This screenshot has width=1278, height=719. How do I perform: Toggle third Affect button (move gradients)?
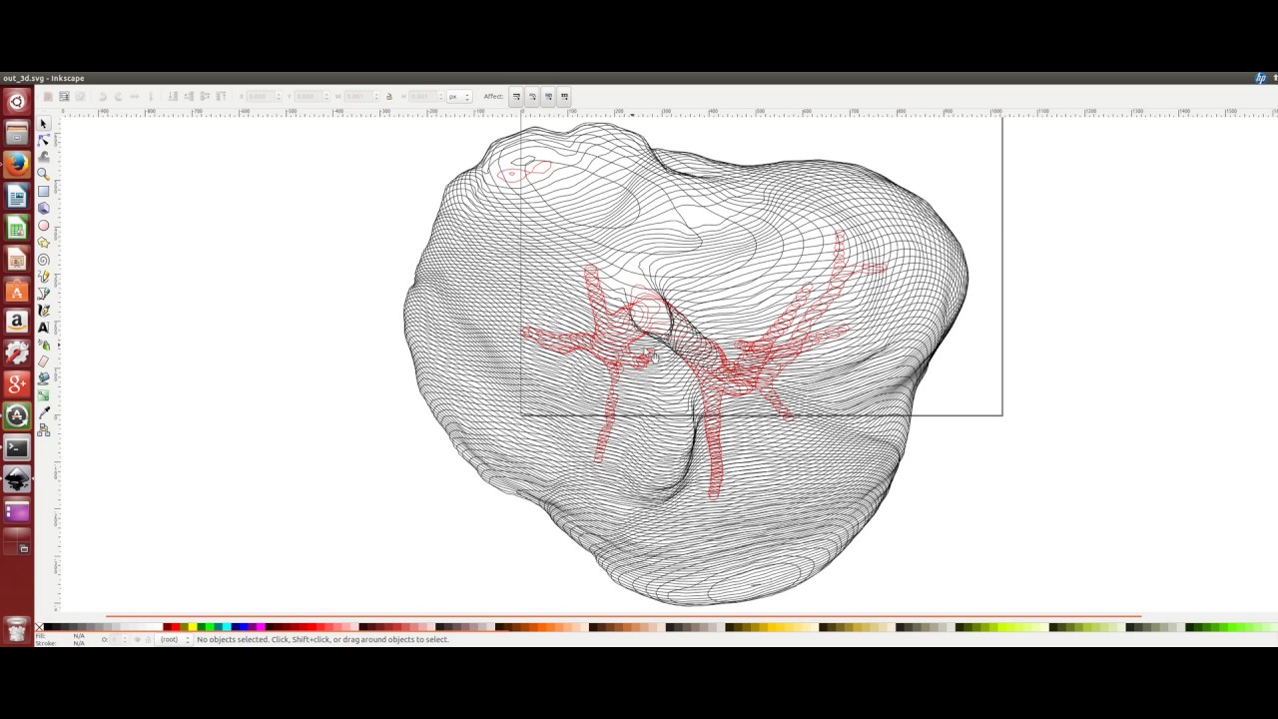[x=548, y=97]
